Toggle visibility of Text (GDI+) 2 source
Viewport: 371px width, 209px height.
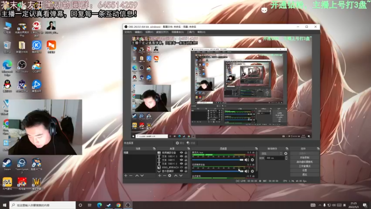point(181,163)
